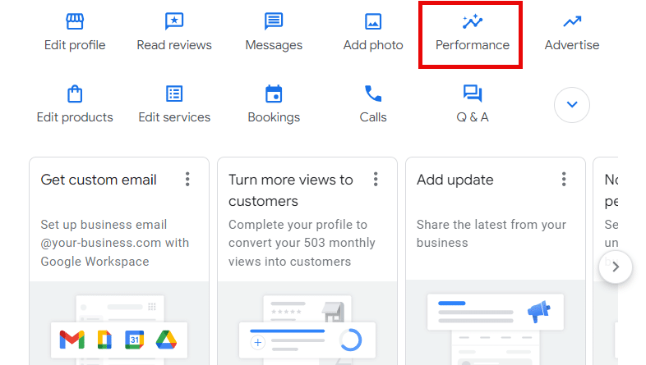This screenshot has width=646, height=365.
Task: Open the Add update card title
Action: [455, 180]
